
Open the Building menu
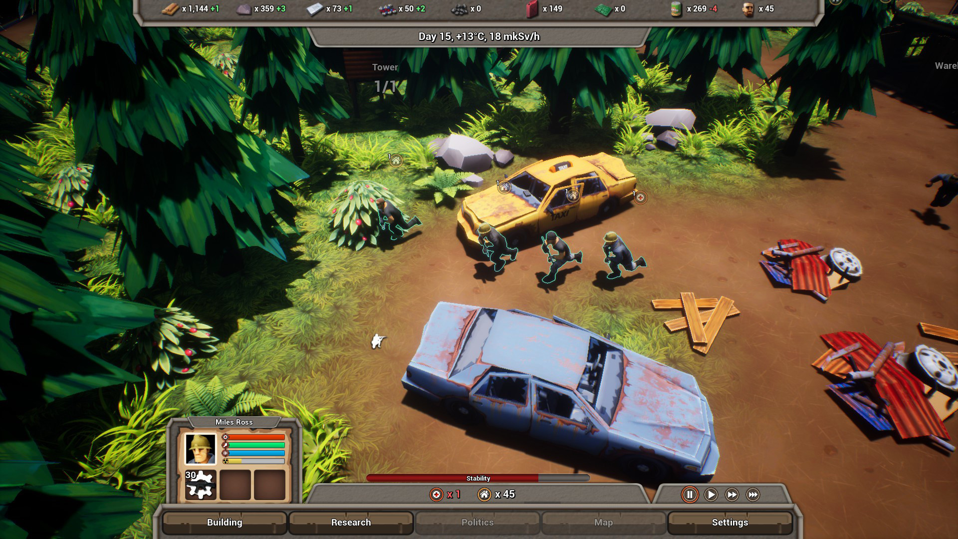(x=225, y=523)
